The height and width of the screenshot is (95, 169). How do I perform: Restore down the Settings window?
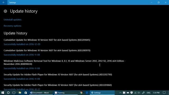(x=158, y=2)
